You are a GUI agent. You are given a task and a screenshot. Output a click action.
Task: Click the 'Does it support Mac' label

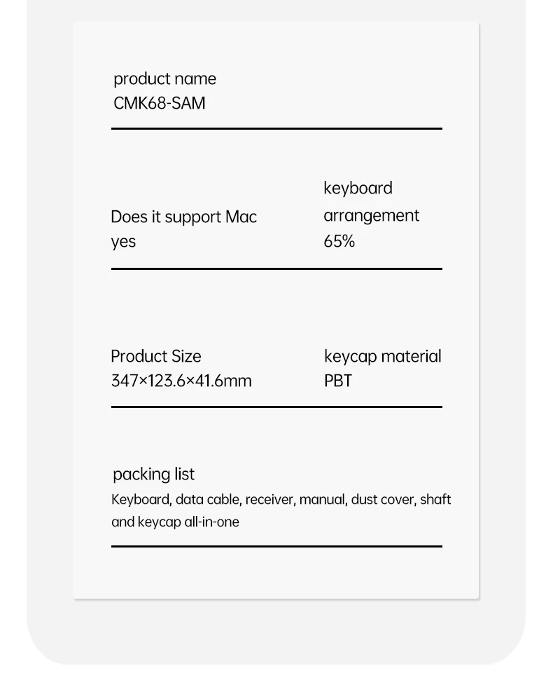[183, 217]
